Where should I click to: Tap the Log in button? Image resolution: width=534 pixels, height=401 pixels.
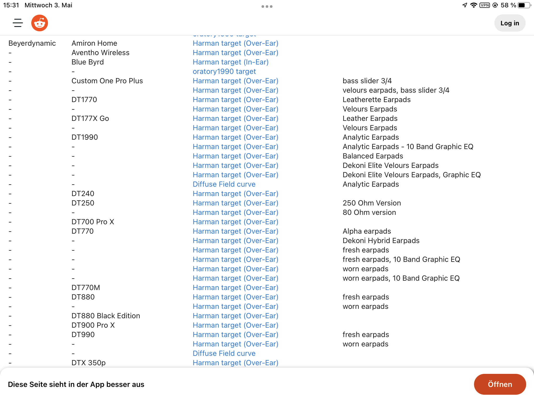pyautogui.click(x=510, y=23)
